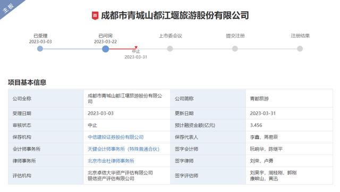
Task: Click the company title heading
Action: click(175, 15)
